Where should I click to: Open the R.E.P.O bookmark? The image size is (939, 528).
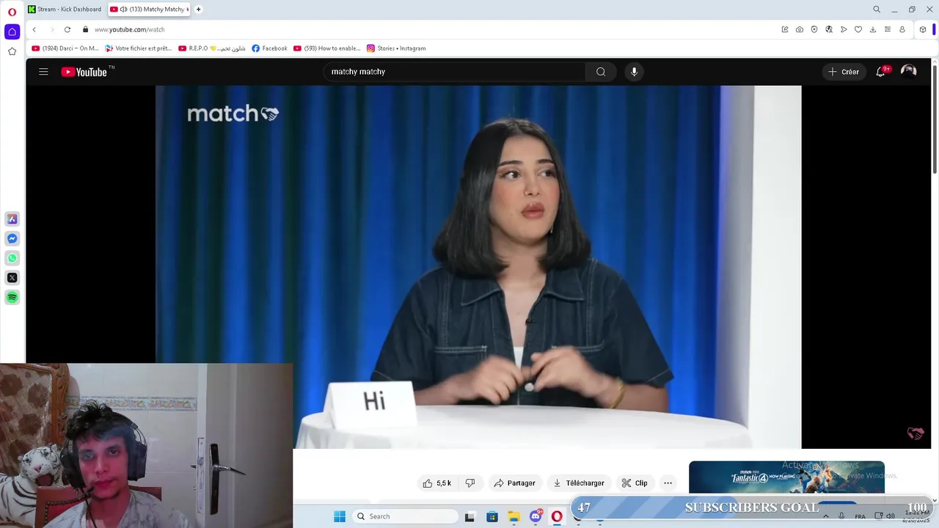[212, 48]
